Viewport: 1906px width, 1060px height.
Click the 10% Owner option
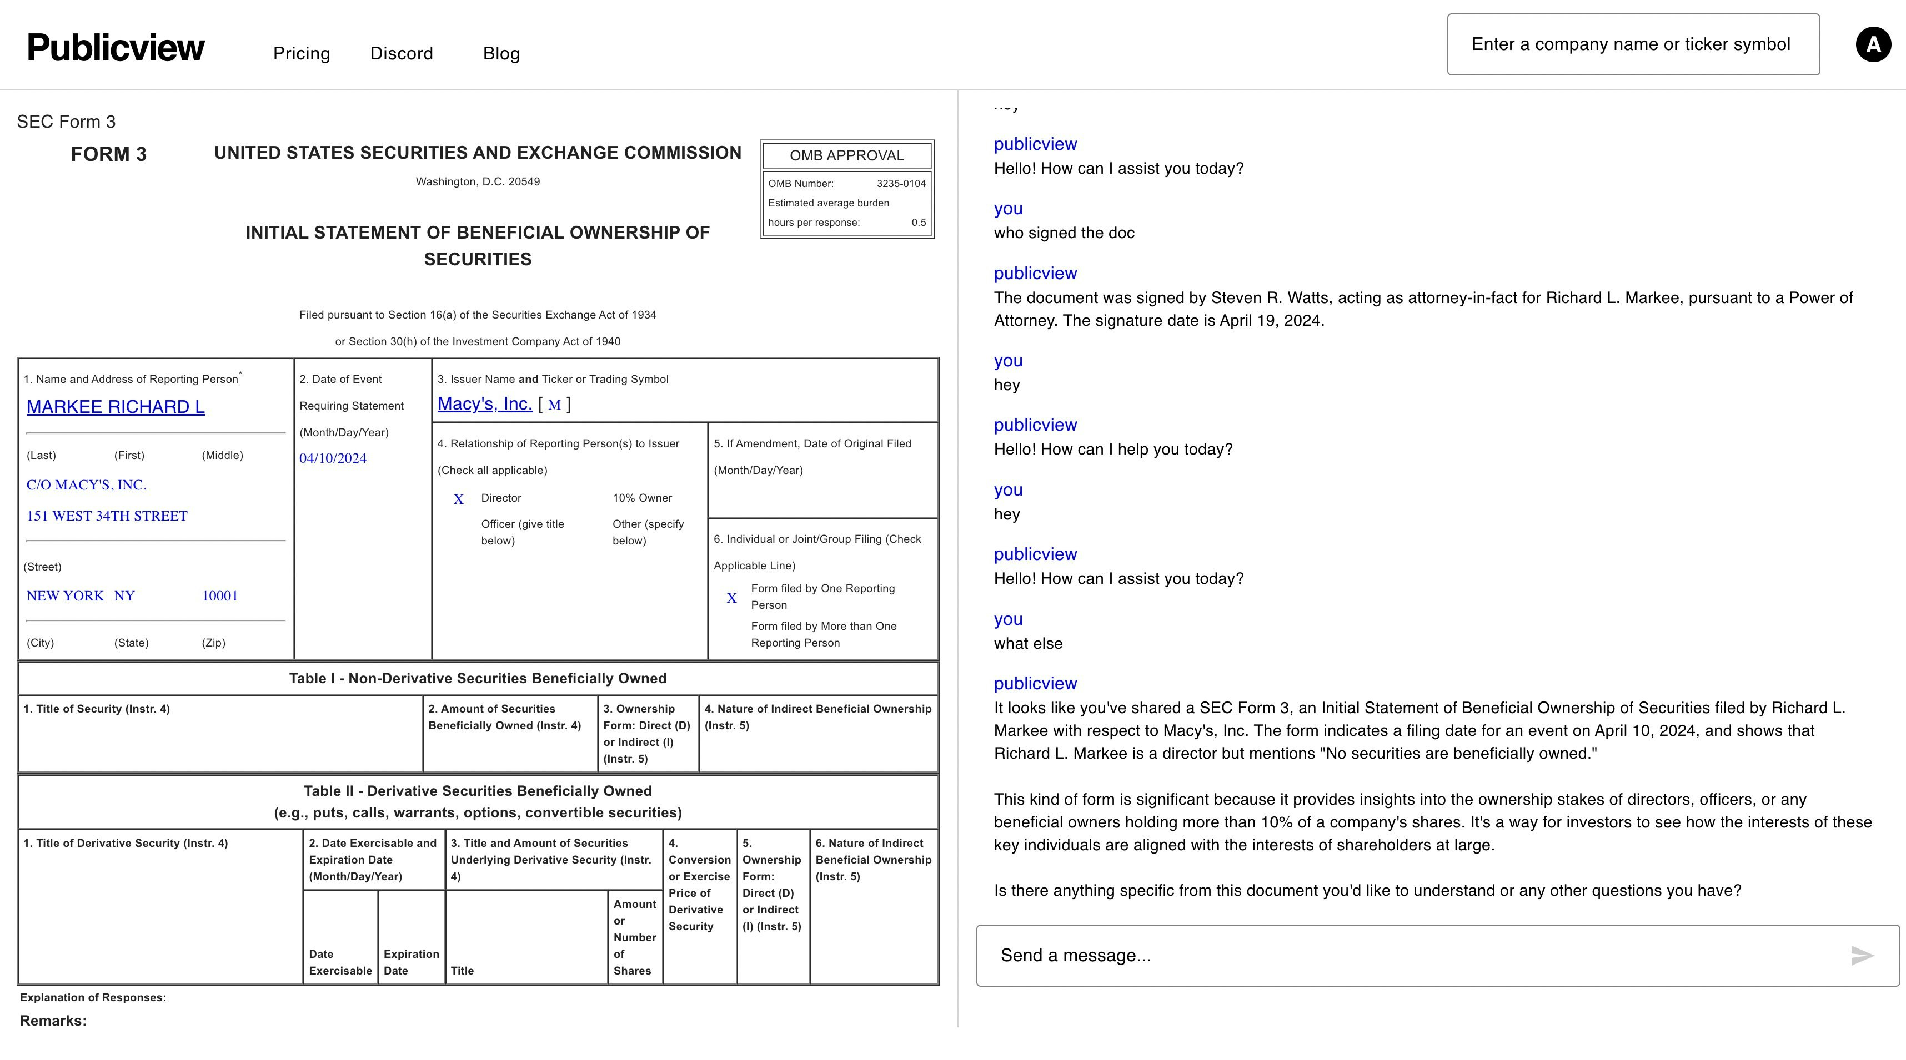641,497
